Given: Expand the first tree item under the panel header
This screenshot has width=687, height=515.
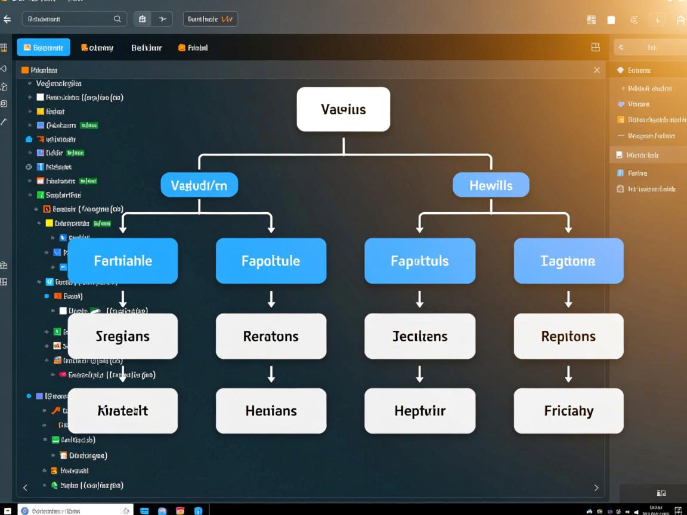Looking at the screenshot, I should 30,83.
